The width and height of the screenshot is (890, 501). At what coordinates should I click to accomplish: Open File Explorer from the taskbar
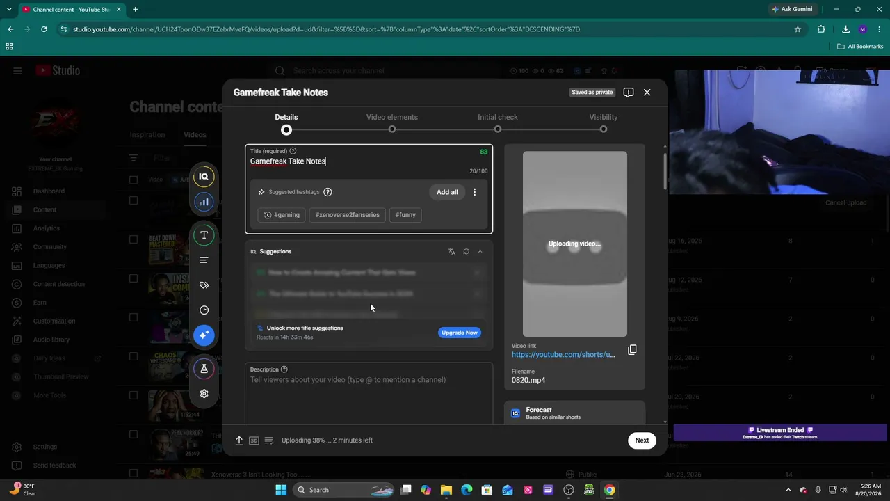[x=446, y=490]
